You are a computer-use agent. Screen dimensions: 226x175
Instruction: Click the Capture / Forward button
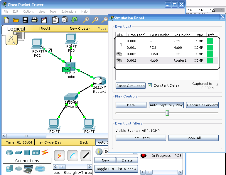tap(202, 105)
